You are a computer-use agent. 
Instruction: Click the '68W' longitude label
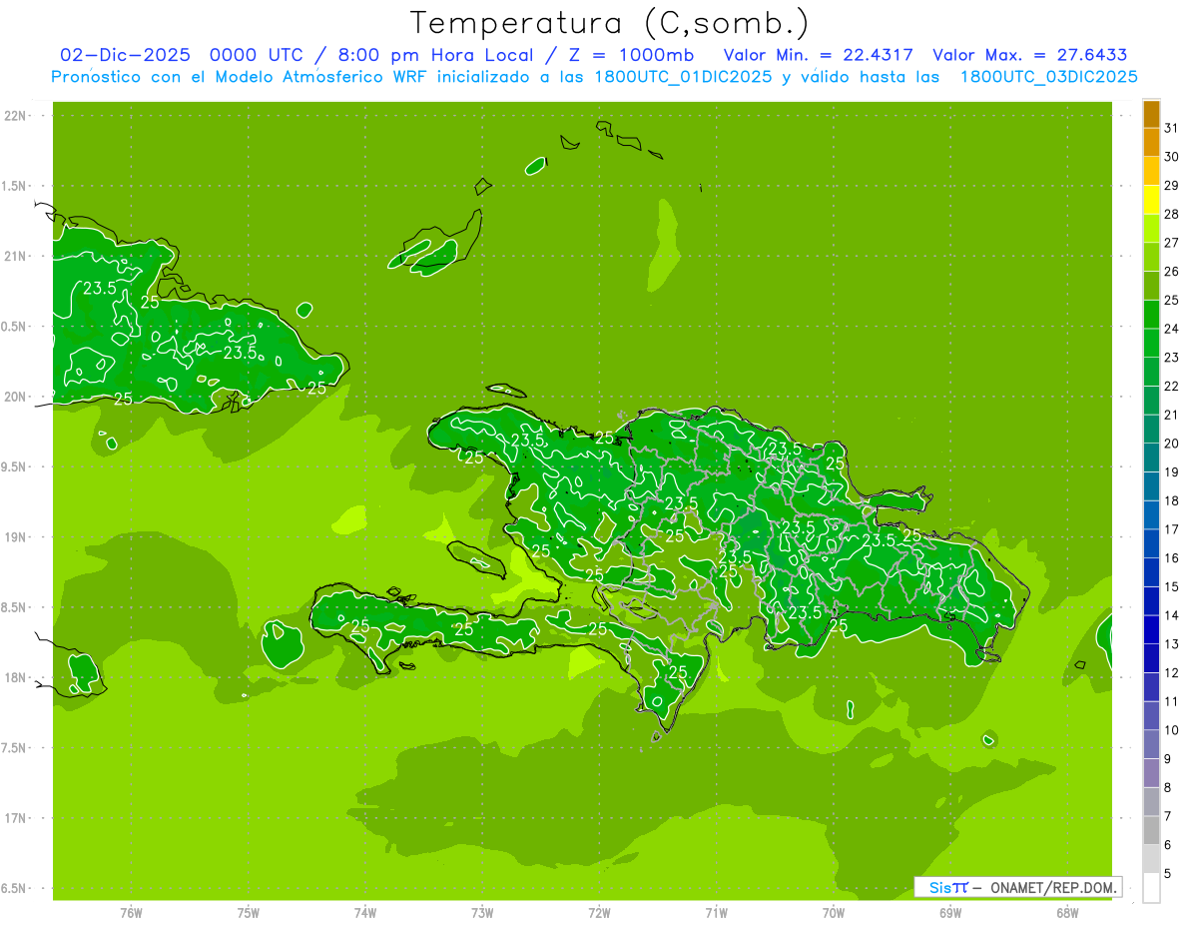click(1067, 912)
